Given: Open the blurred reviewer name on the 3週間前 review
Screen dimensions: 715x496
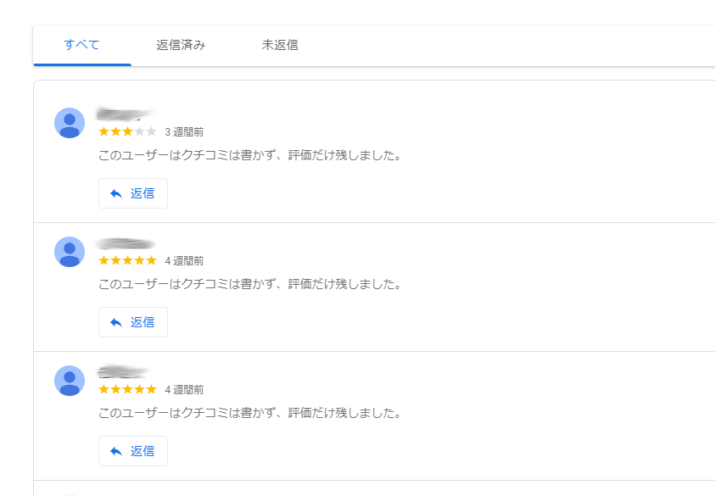Looking at the screenshot, I should point(126,114).
